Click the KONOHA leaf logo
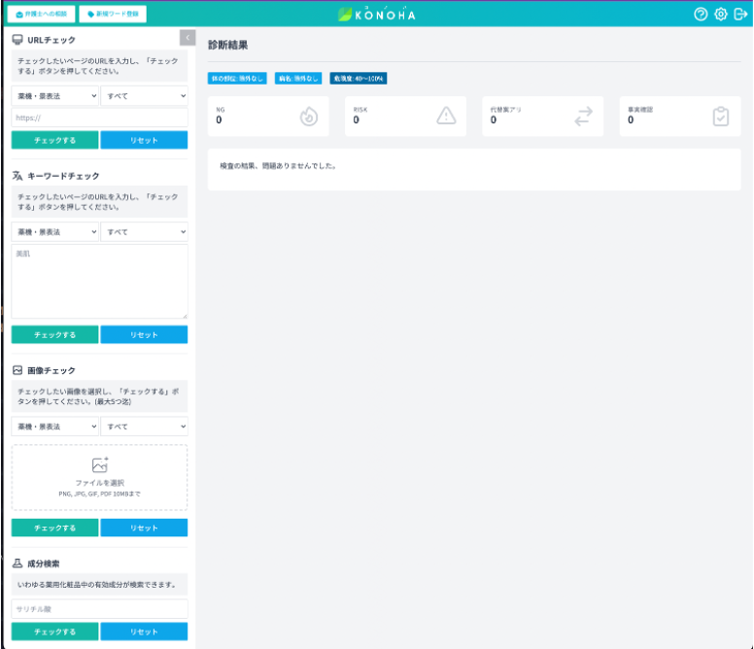Image resolution: width=754 pixels, height=649 pixels. point(345,15)
